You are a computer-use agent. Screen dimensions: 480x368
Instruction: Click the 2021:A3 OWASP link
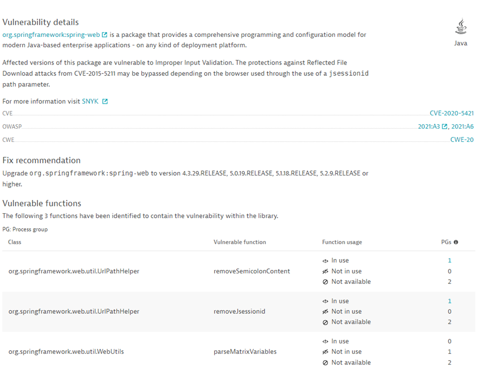click(428, 126)
